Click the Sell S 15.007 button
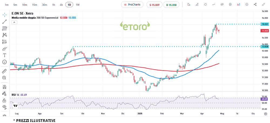 click(154, 5)
